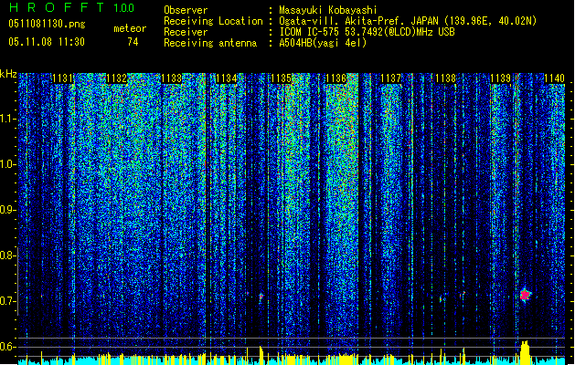This screenshot has width=575, height=365.
Task: Click the kHz axis unit label
Action: [8, 74]
